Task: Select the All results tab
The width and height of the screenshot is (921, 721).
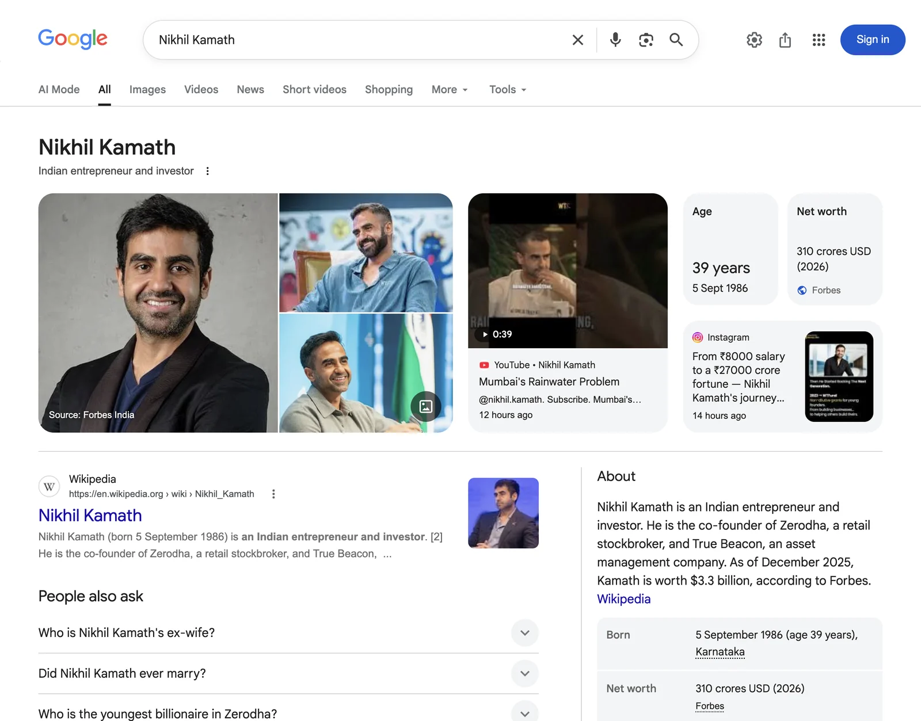Action: click(104, 89)
